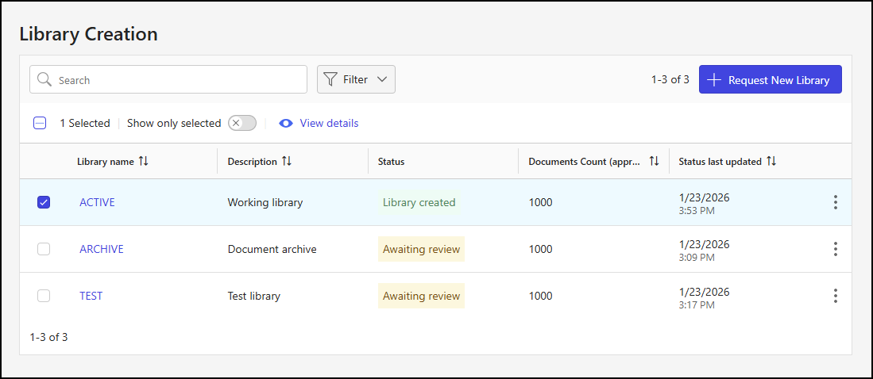The height and width of the screenshot is (379, 873).
Task: Click the 3:09 PM timestamp
Action: click(x=697, y=258)
